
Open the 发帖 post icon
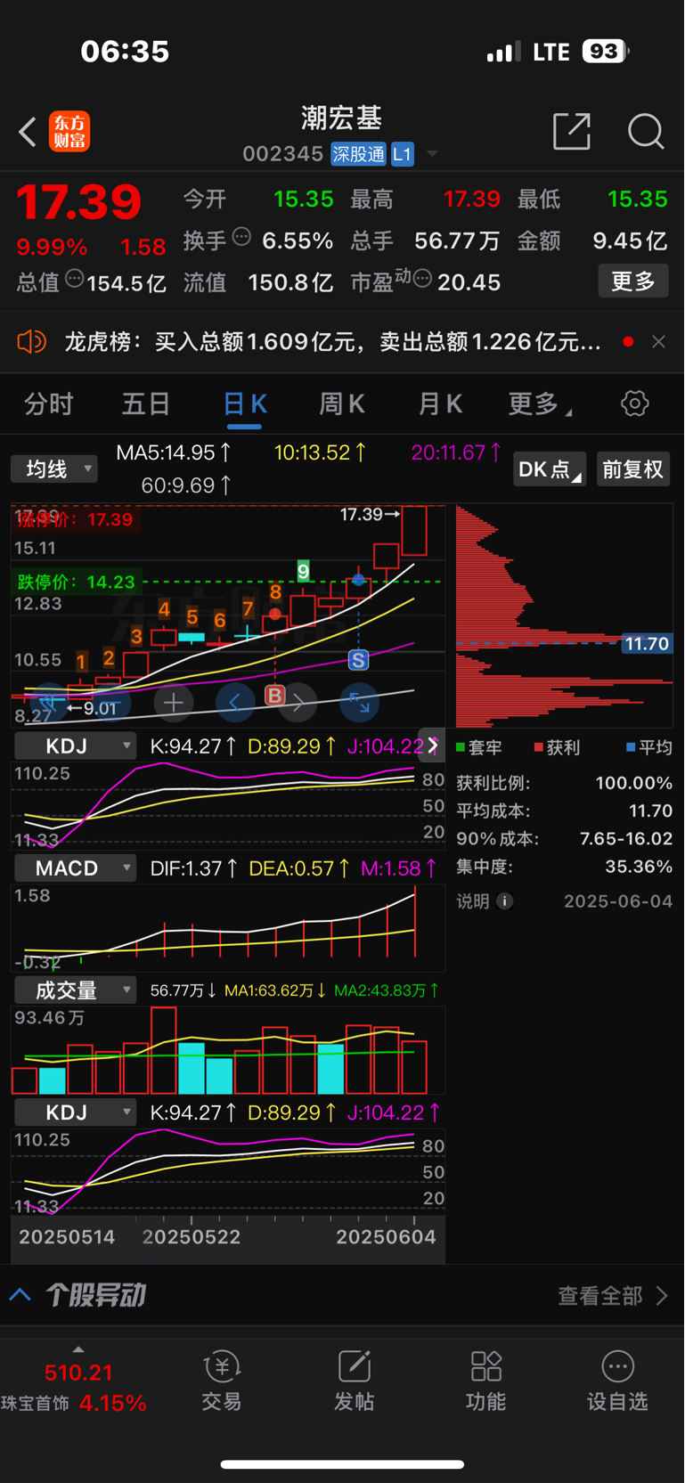[x=354, y=1381]
